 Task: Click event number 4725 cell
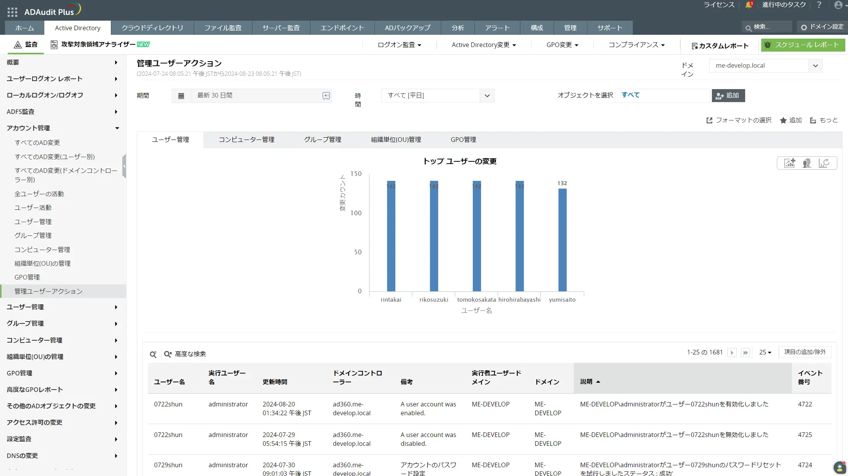[805, 435]
